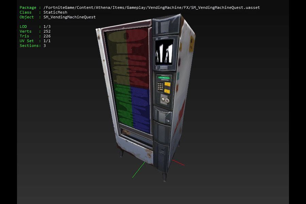Viewport: 306px width, 204px height.
Task: Select the LOD value '1/3'
Action: click(x=47, y=27)
